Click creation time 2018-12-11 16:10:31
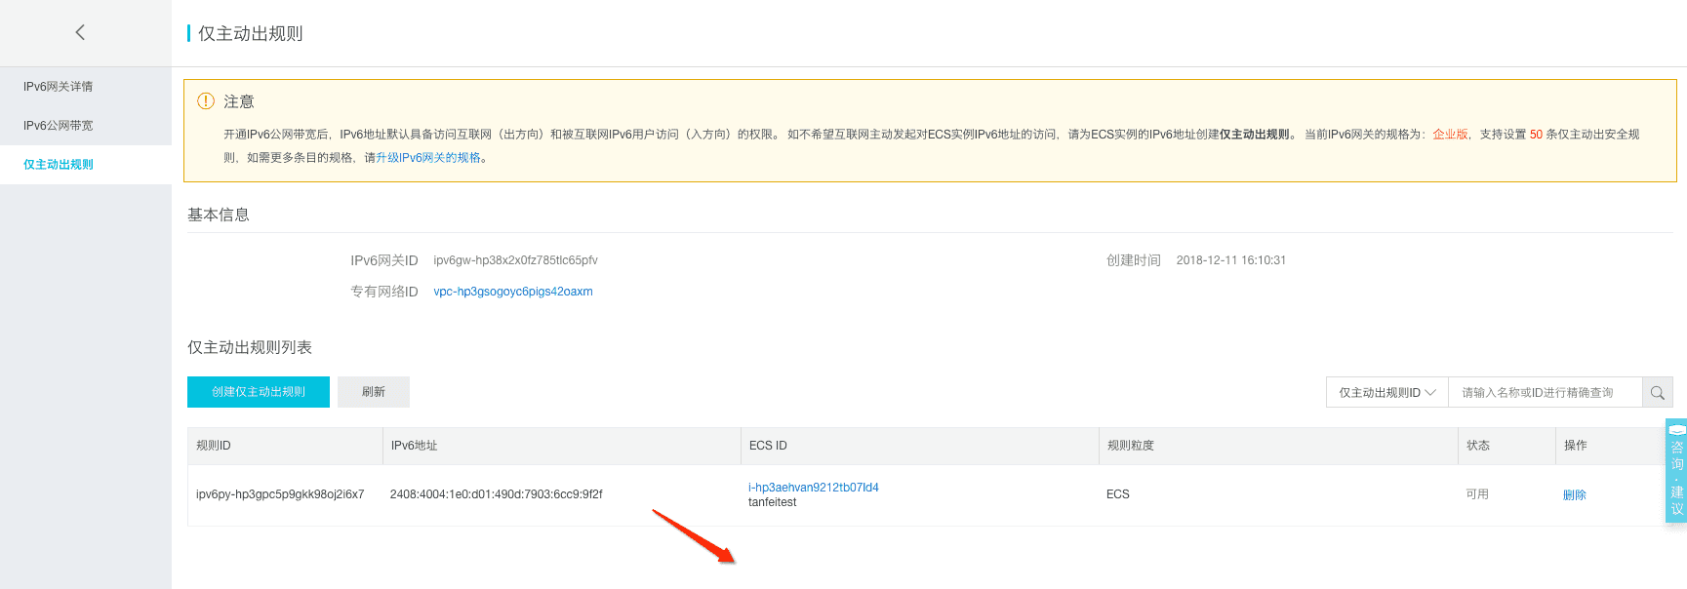Viewport: 1687px width, 589px height. click(x=1231, y=260)
